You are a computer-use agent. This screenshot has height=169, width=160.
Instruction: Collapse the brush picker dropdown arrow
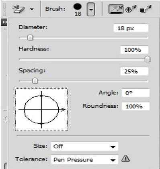tap(91, 9)
